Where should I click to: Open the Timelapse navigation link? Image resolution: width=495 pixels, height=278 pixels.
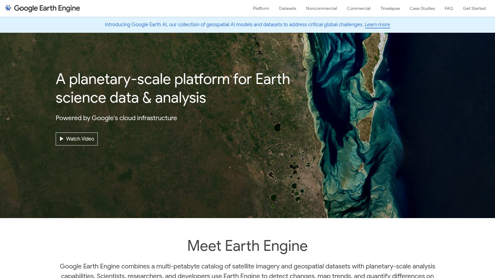pyautogui.click(x=390, y=8)
